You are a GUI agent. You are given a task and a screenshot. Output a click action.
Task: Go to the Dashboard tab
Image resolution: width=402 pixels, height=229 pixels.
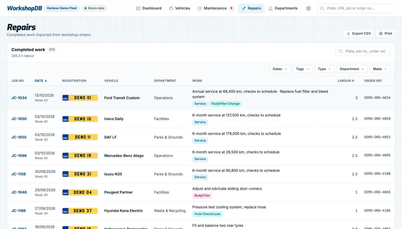(149, 8)
